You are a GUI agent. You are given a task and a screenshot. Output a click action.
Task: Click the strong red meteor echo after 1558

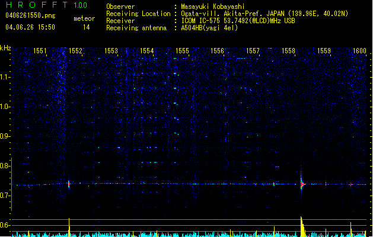click(x=302, y=184)
